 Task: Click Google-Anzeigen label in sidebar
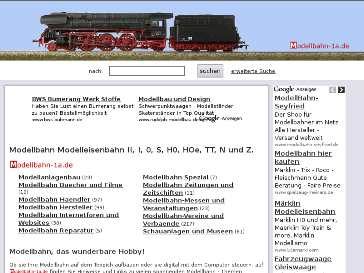point(295,89)
